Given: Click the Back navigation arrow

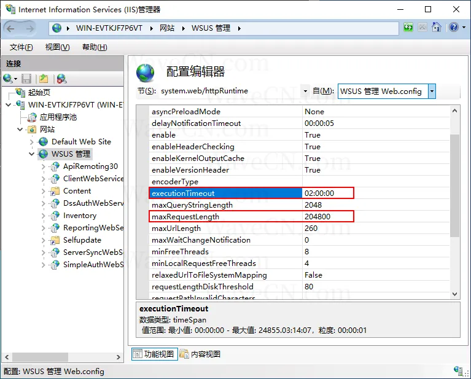Looking at the screenshot, I should click(10, 28).
